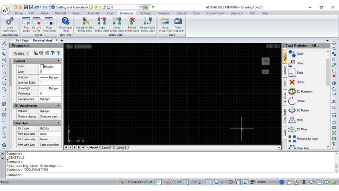The height and width of the screenshot is (191, 339).
Task: Select the Rectangular Array tool
Action: click(303, 139)
